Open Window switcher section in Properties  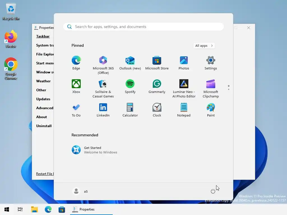[x=45, y=72]
